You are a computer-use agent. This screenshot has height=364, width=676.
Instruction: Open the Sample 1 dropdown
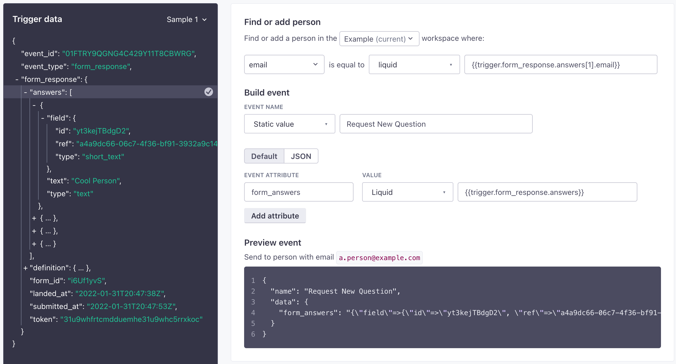point(186,20)
